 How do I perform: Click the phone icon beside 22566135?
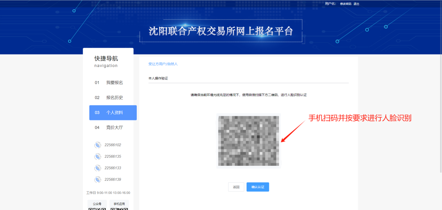97,157
